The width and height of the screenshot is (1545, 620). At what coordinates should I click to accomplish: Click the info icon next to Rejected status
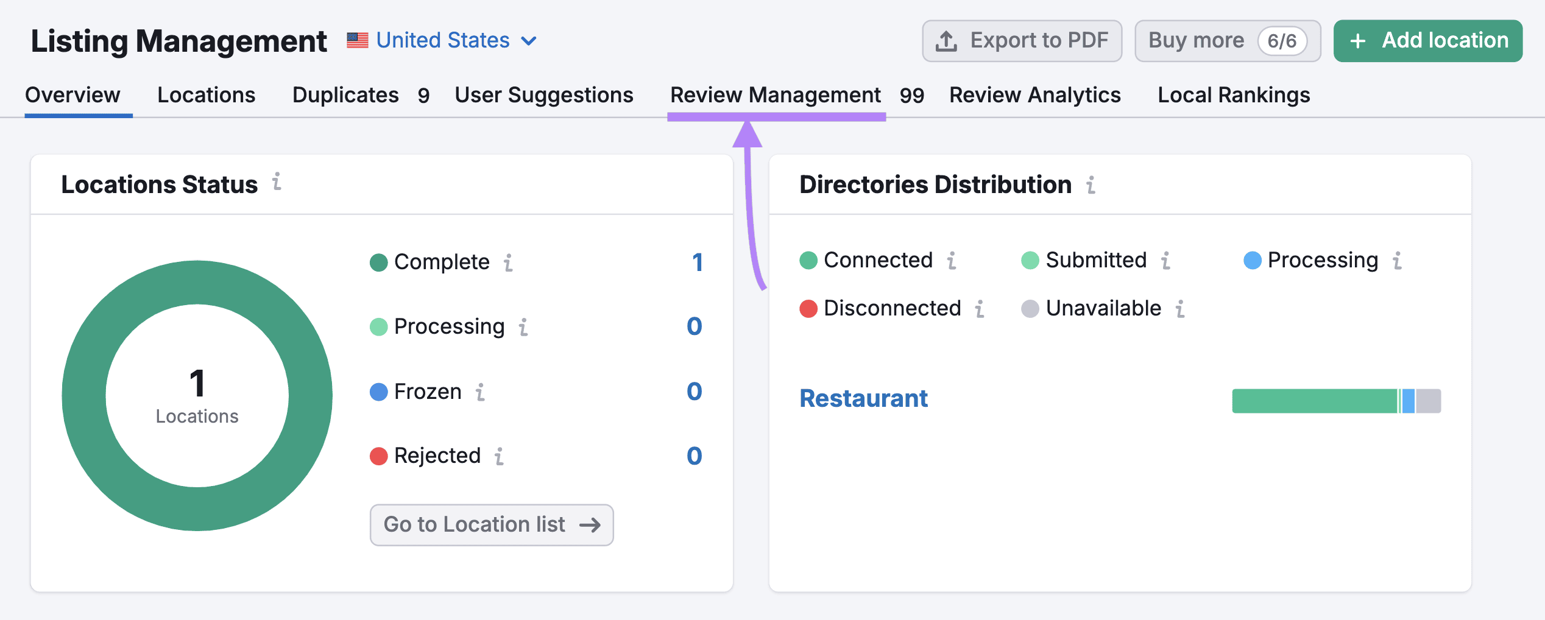tap(498, 456)
